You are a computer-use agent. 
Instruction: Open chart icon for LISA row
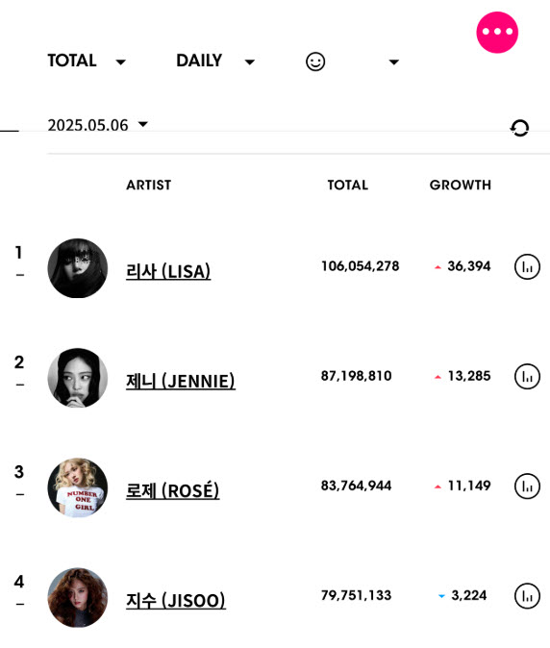pos(527,266)
